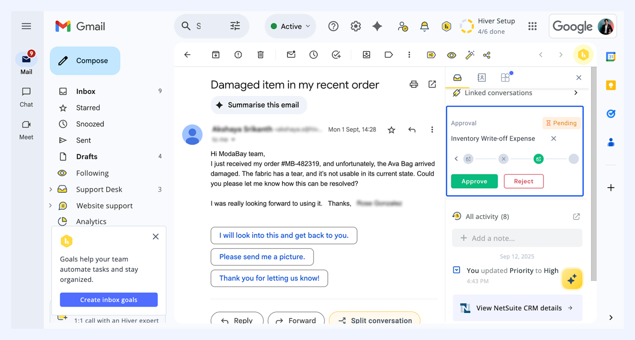Reject the approval request
Screen dimensions: 635x340
tap(523, 181)
